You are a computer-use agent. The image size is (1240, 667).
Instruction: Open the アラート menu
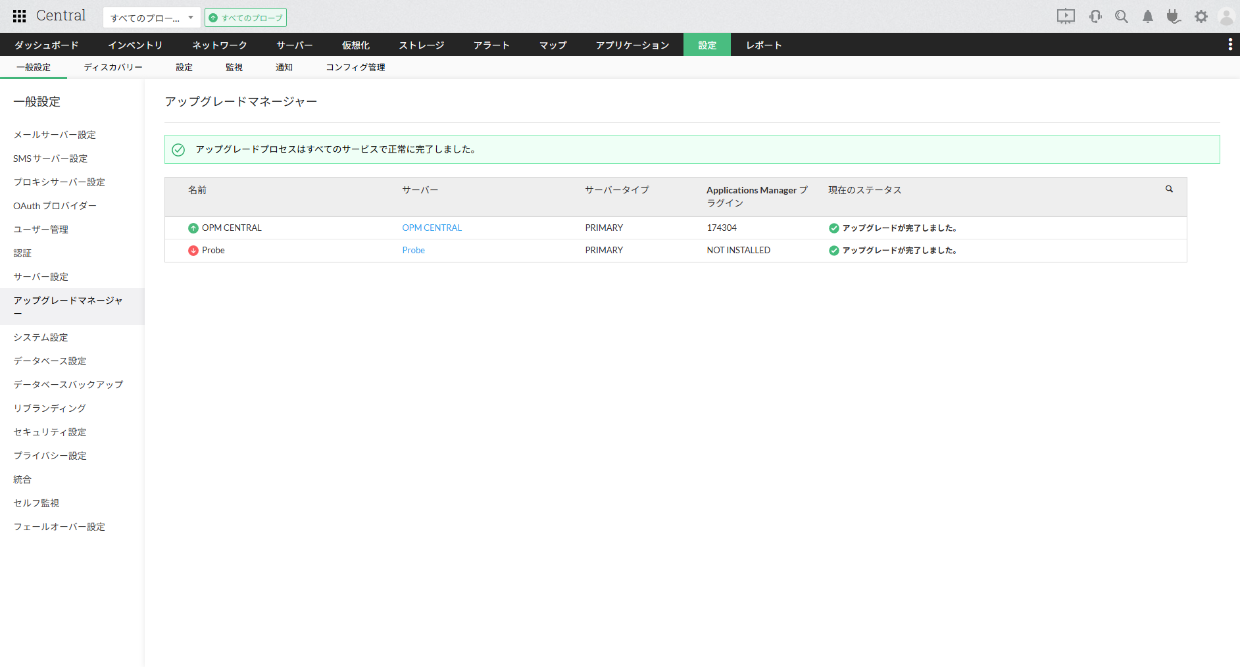pyautogui.click(x=492, y=45)
